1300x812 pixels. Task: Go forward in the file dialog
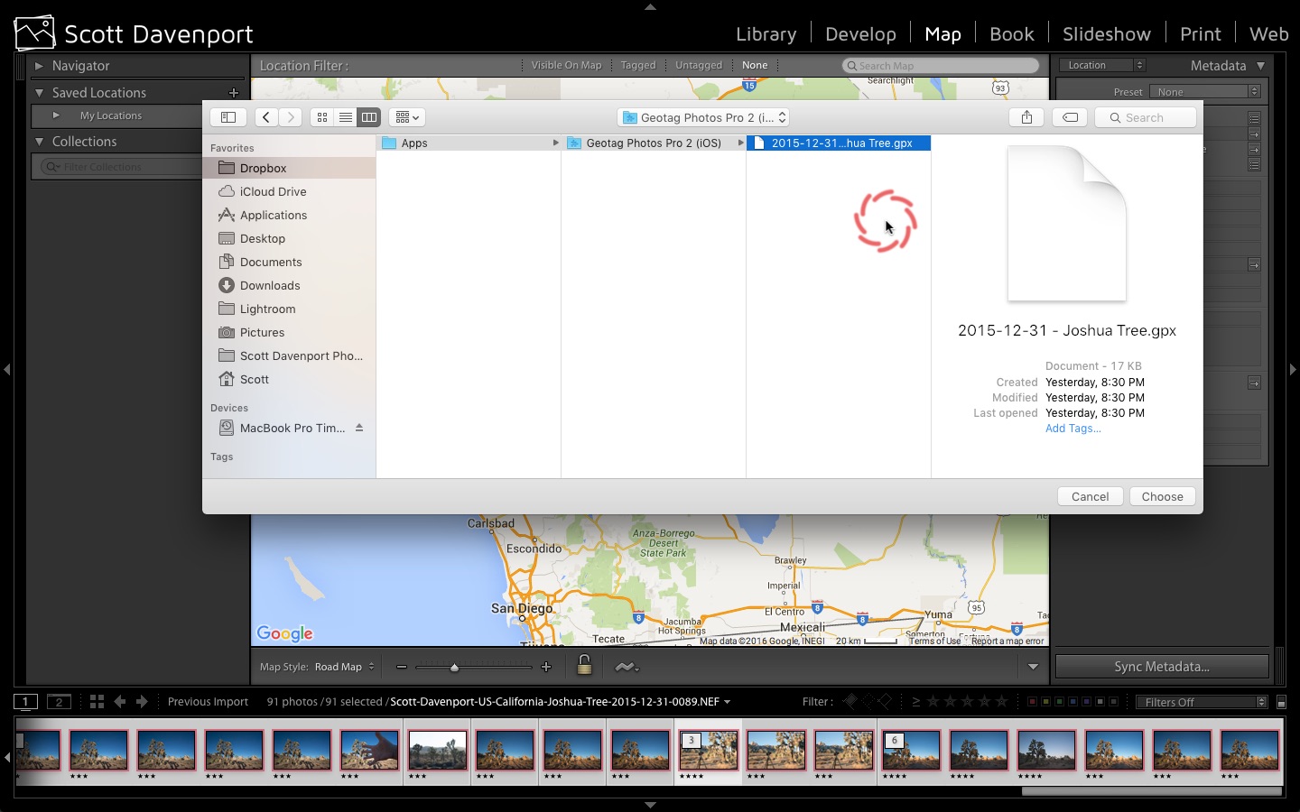tap(290, 117)
